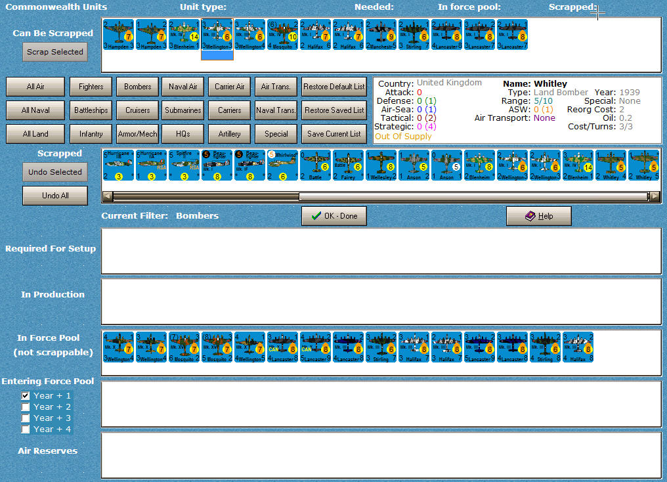Select the Beaufighter Mk I scrapped counter
The width and height of the screenshot is (667, 482).
[x=217, y=165]
